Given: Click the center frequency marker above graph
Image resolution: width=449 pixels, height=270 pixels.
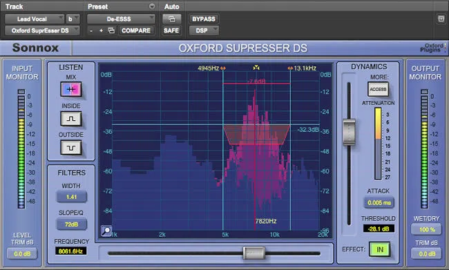Looking at the screenshot, I should (x=256, y=68).
